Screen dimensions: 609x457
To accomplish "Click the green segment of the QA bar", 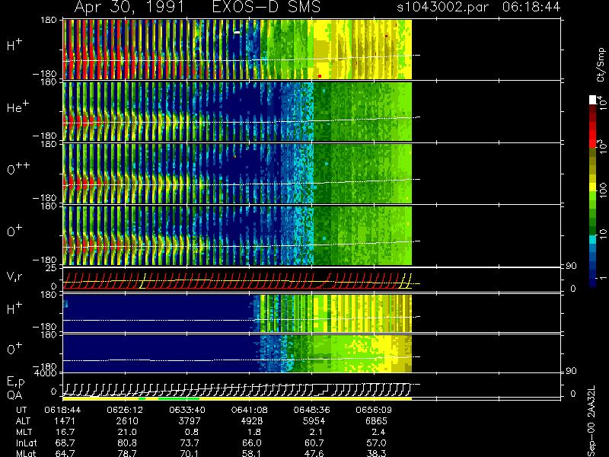I will coord(179,398).
